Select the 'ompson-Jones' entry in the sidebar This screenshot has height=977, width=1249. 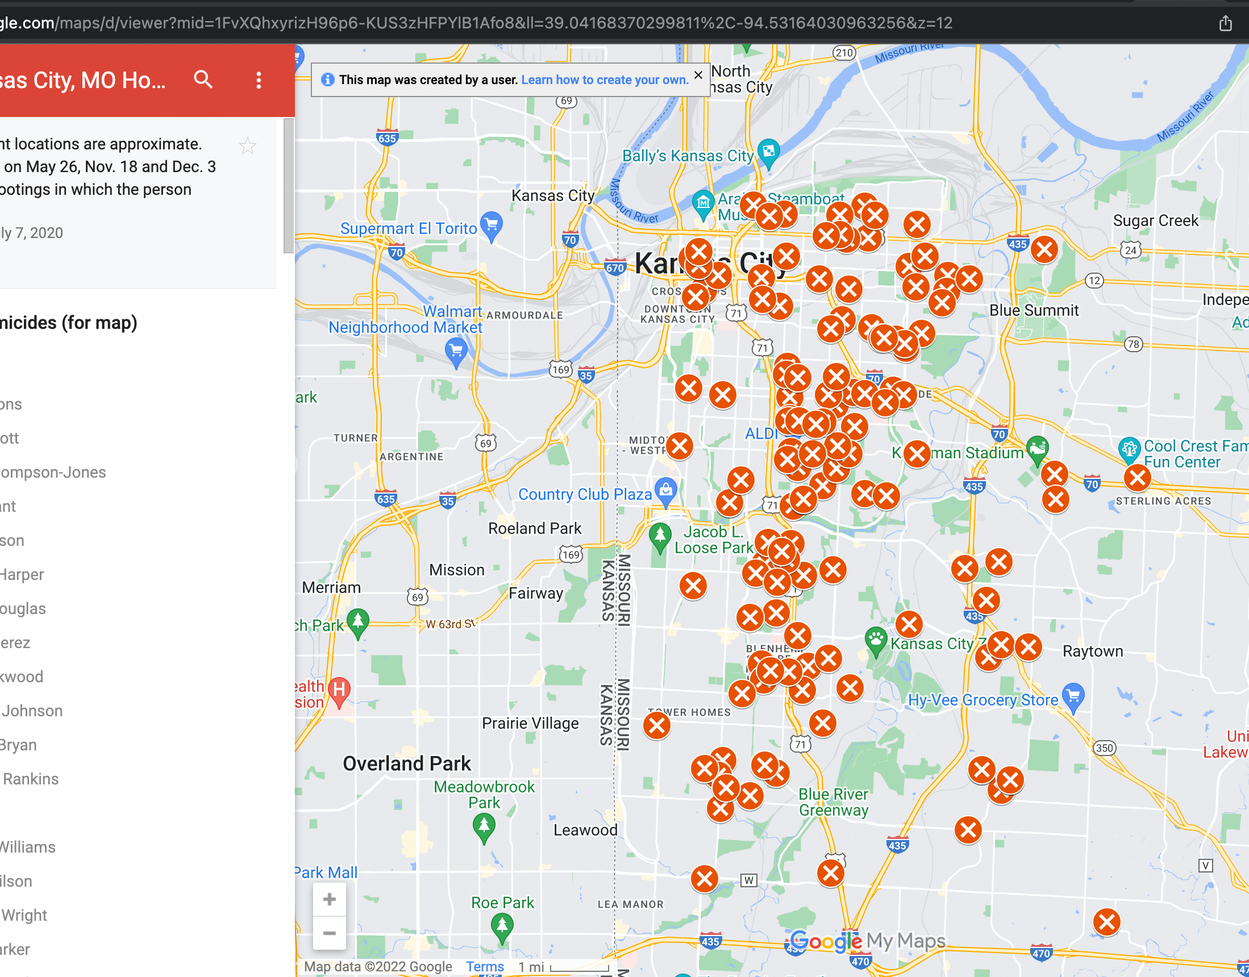pyautogui.click(x=53, y=472)
